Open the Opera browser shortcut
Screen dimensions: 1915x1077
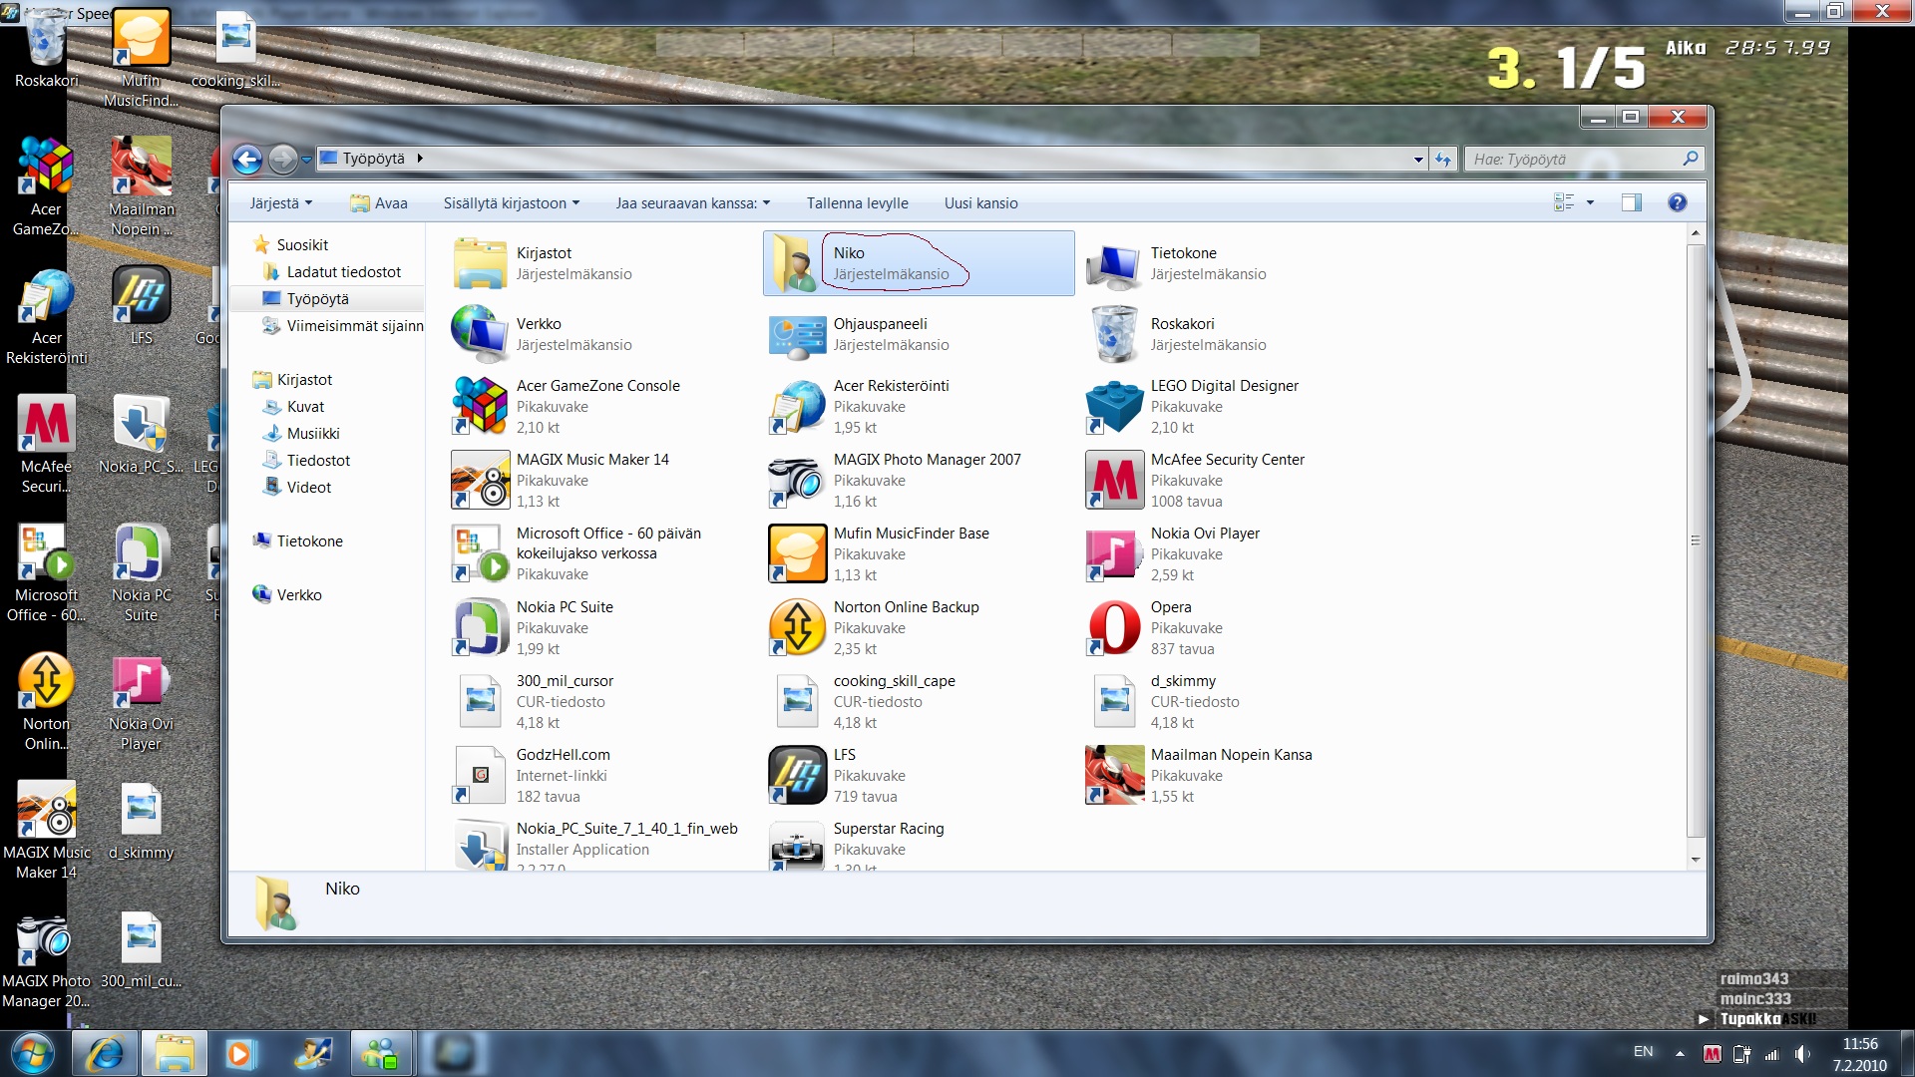click(x=1115, y=627)
